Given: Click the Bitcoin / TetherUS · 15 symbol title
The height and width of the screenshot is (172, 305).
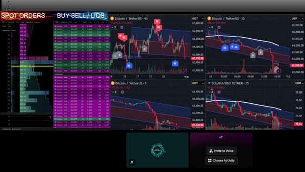Looking at the screenshot, I should point(228,19).
